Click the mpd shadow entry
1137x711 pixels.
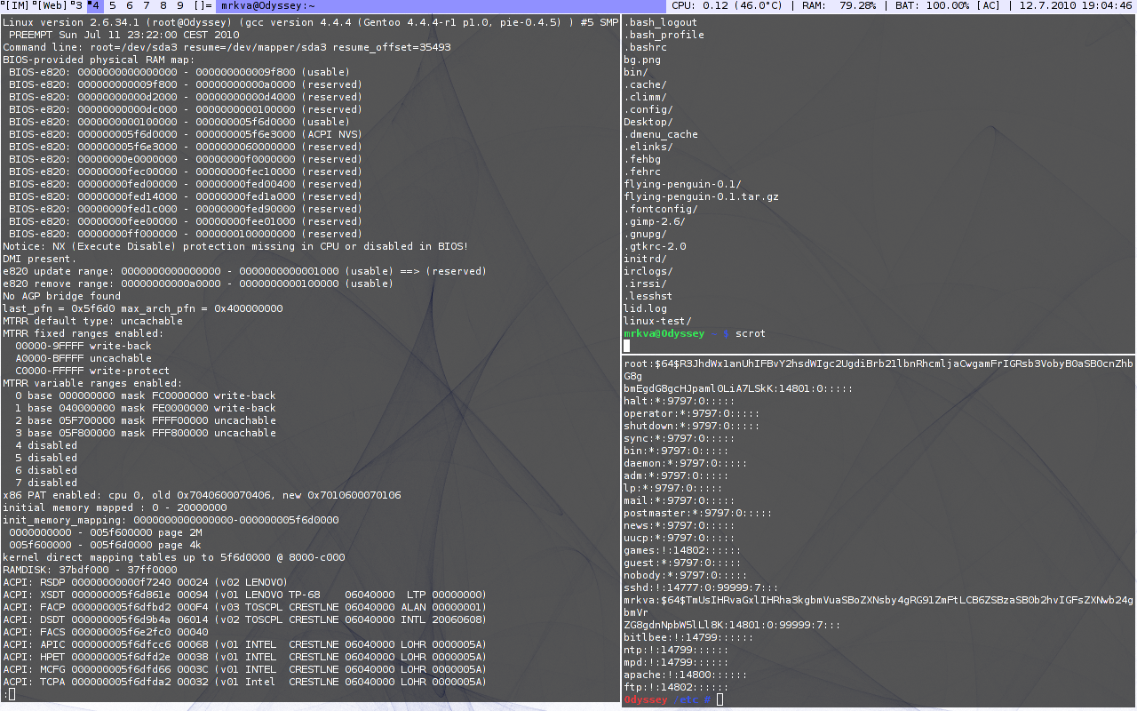click(676, 662)
